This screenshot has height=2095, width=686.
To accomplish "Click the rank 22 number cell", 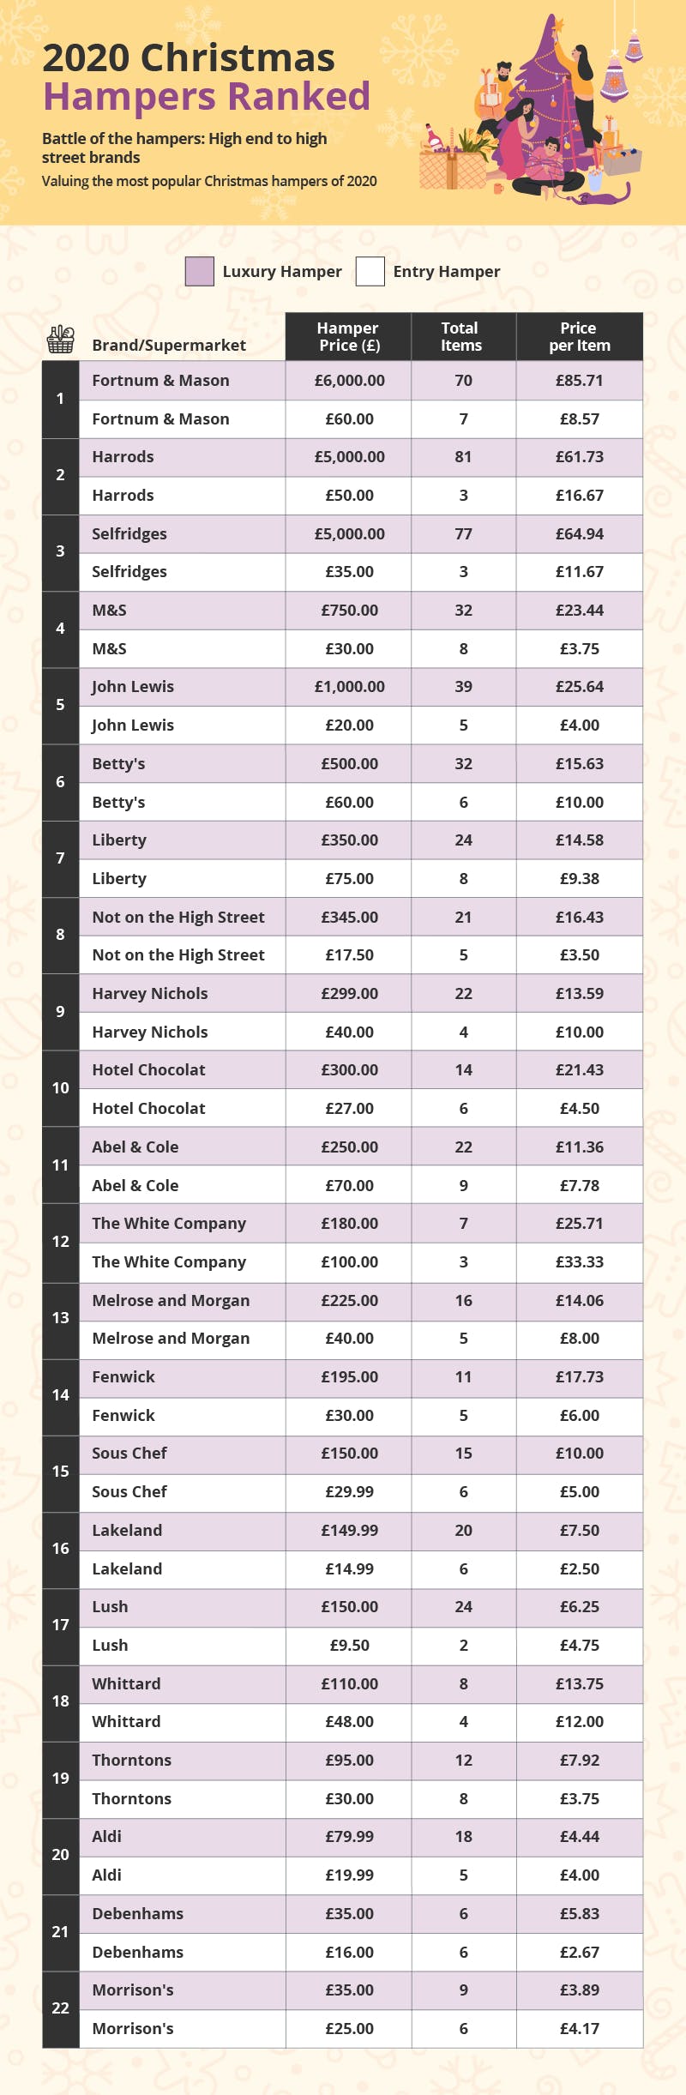I will pyautogui.click(x=60, y=2008).
